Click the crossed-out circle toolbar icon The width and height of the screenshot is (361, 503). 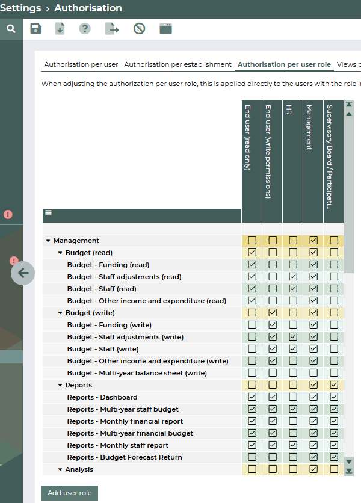point(139,29)
